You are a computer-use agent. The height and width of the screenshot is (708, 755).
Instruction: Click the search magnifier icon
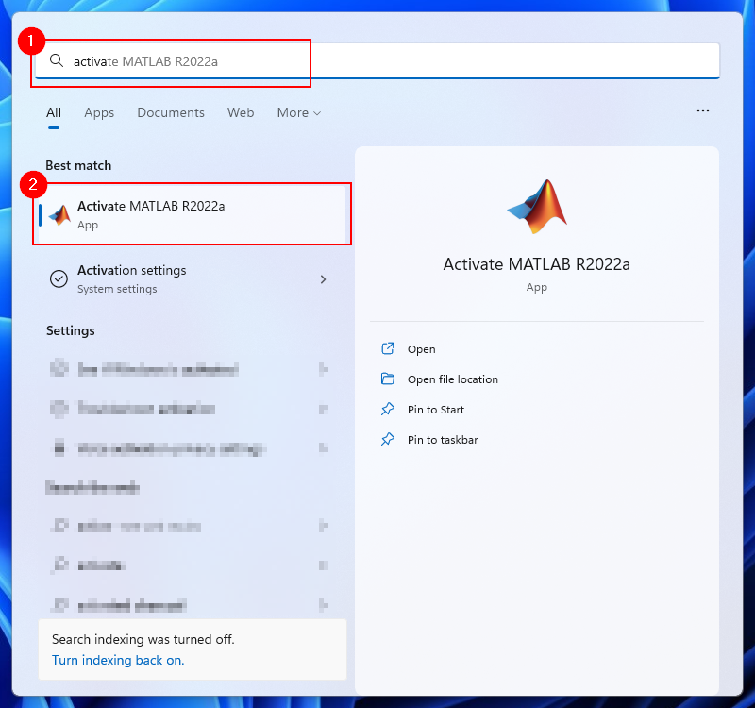(57, 60)
